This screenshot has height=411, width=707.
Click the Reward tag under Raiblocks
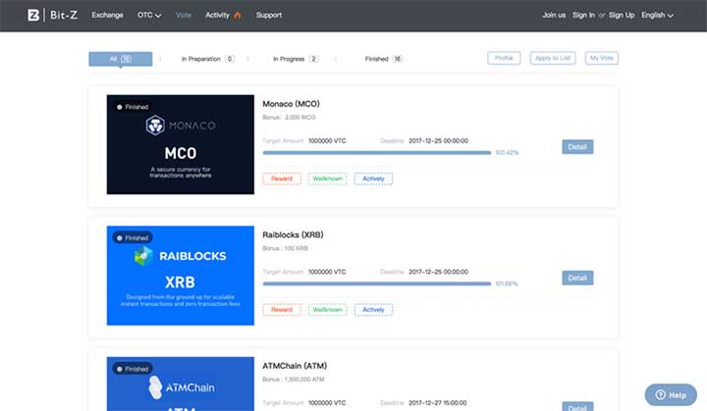click(282, 310)
